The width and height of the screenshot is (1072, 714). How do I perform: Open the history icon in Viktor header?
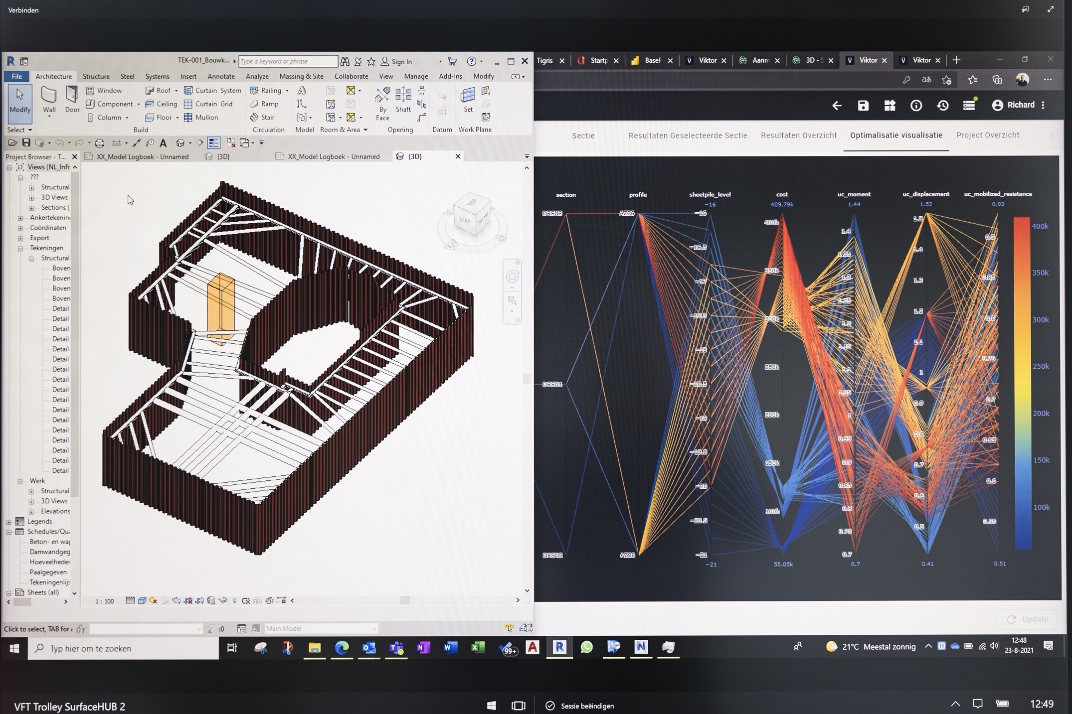[942, 105]
